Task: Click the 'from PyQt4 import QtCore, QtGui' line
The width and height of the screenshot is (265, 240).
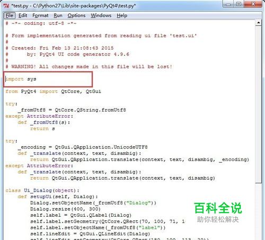Action: [53, 91]
